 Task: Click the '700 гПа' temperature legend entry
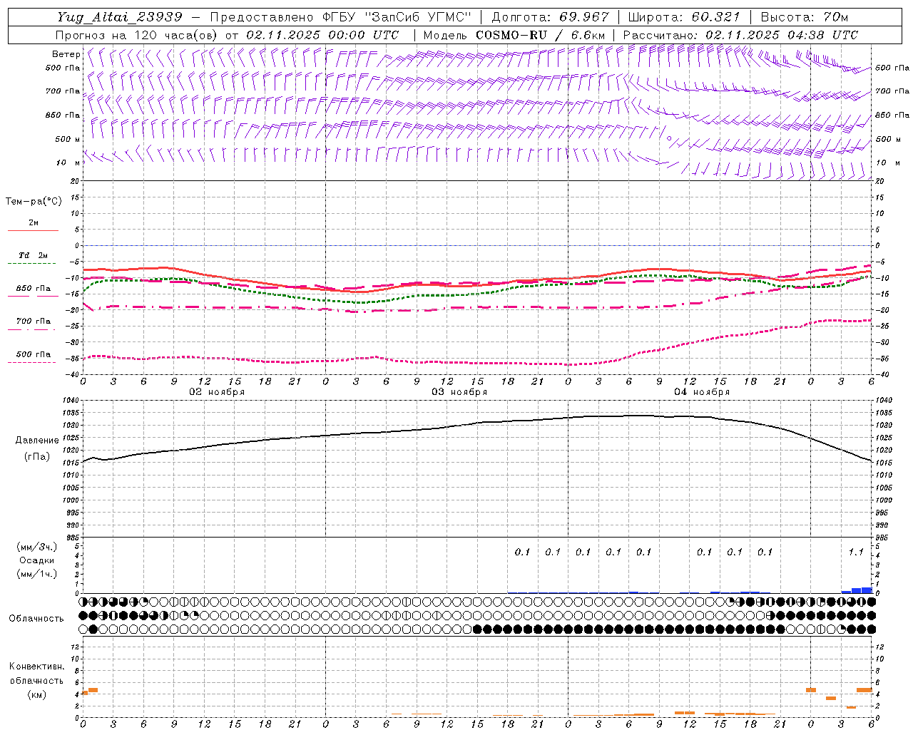(34, 322)
